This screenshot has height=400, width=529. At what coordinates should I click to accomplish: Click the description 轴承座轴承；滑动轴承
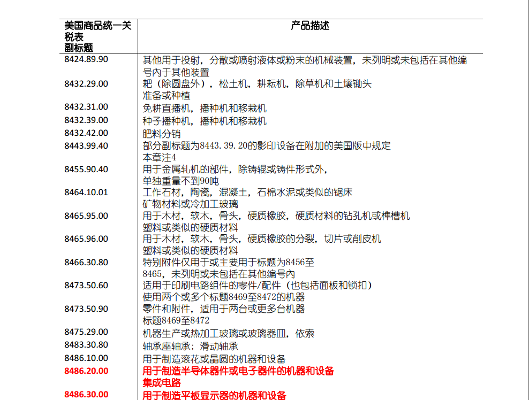190,347
